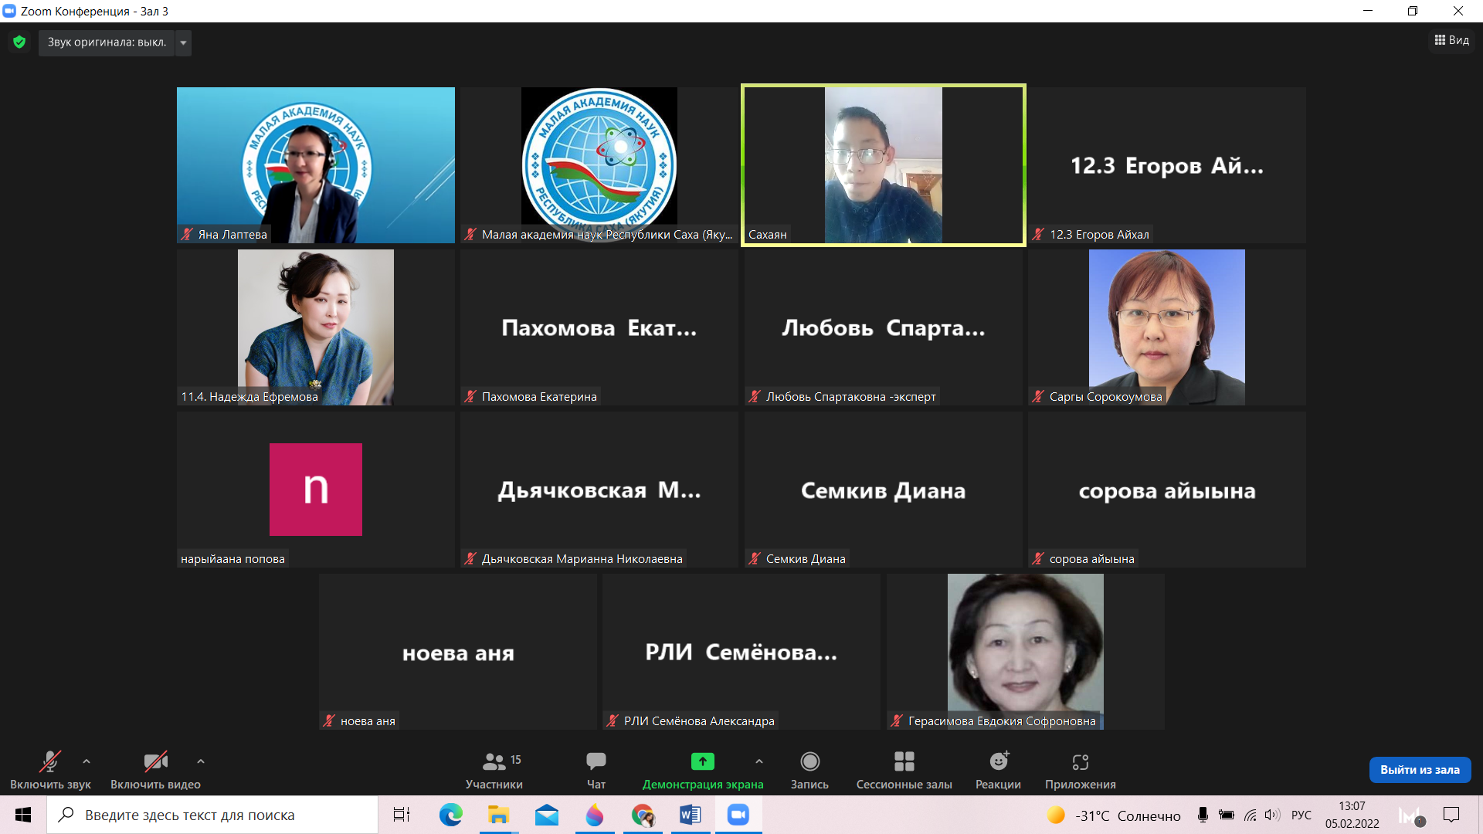1483x834 pixels.
Task: Turn on camera via Включить видео
Action: pos(155,762)
